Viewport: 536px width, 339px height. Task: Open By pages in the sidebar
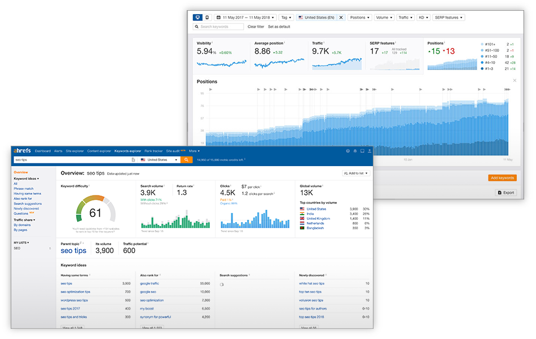[x=20, y=230]
